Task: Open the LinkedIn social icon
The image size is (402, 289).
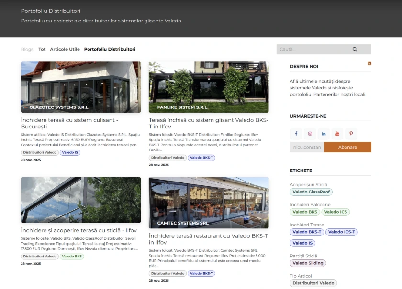Action: (324, 134)
